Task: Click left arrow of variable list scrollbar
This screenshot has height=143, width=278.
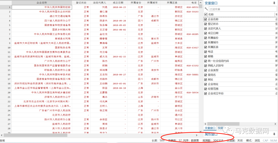Action: click(205, 124)
